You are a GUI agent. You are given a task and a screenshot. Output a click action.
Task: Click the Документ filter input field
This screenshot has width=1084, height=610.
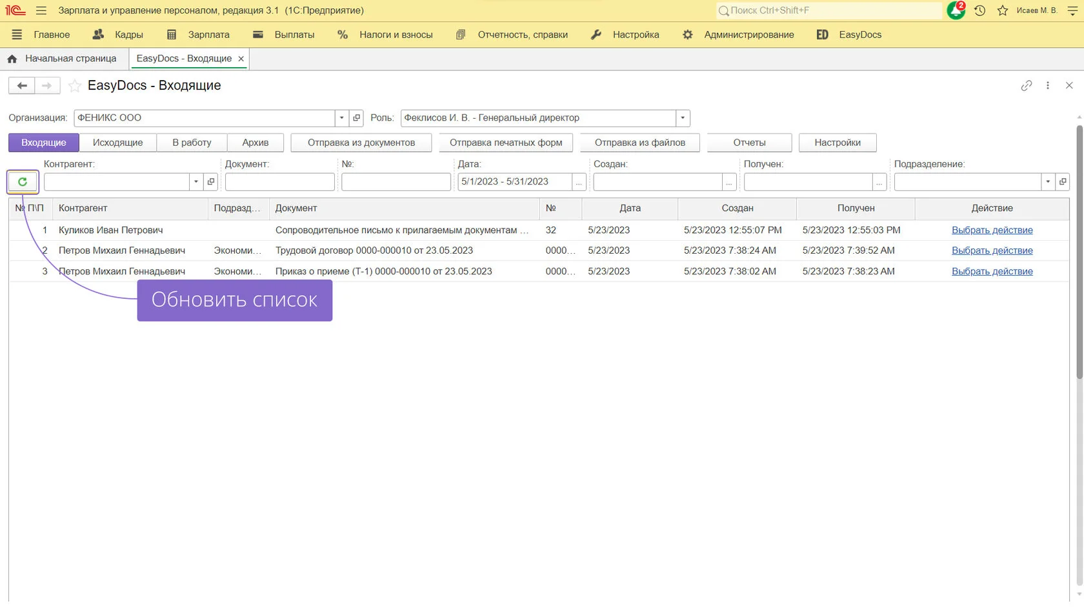(279, 182)
